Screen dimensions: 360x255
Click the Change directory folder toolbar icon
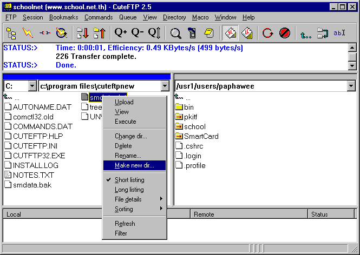[323, 33]
